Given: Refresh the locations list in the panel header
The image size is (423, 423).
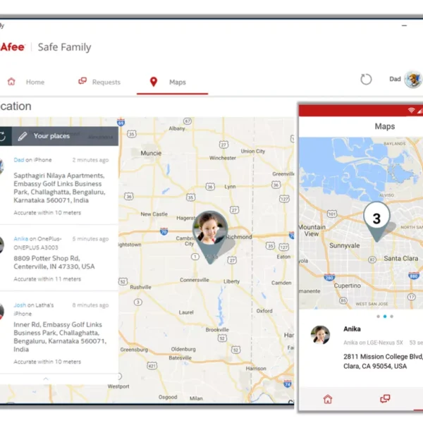Looking at the screenshot, I should (3, 136).
